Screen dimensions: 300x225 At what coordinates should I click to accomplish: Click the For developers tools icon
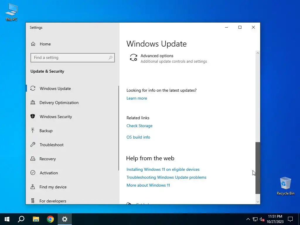(33, 201)
